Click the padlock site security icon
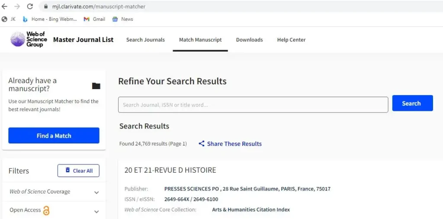443x219 pixels. (45, 7)
